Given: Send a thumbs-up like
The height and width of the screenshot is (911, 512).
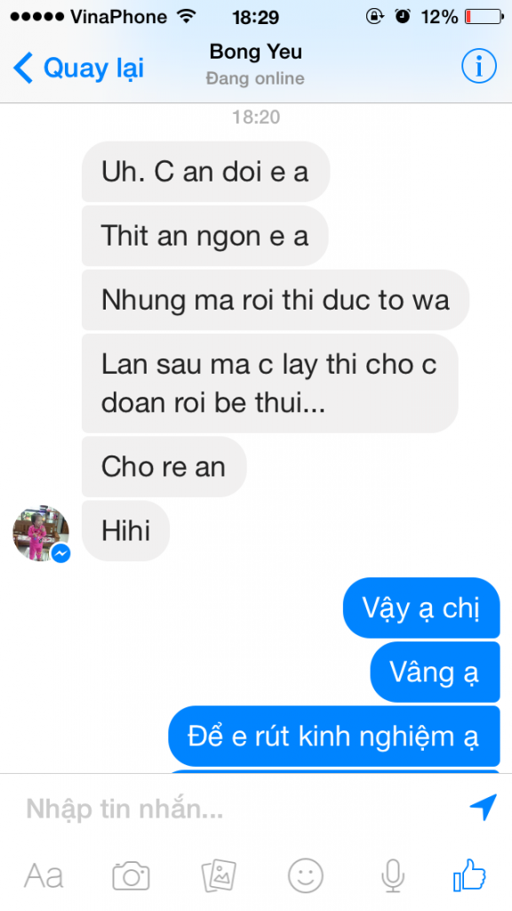Looking at the screenshot, I should click(469, 875).
